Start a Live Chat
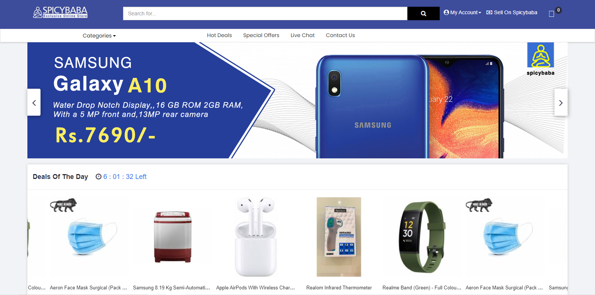595x295 pixels. [x=302, y=35]
